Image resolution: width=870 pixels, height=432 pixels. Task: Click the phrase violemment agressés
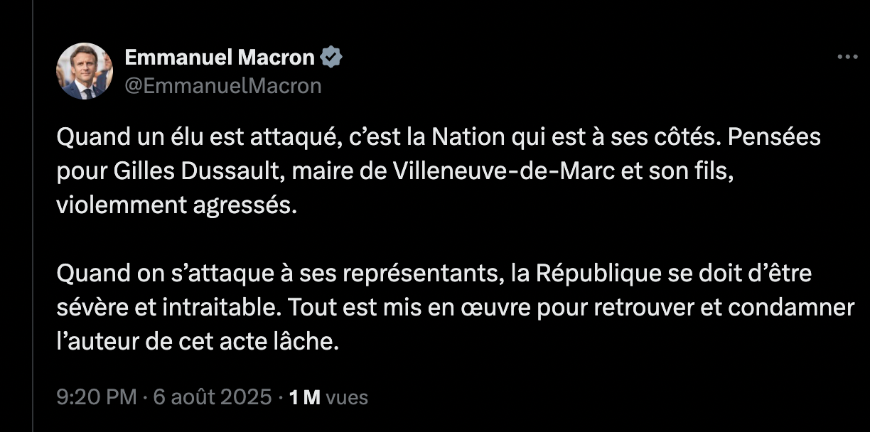175,206
